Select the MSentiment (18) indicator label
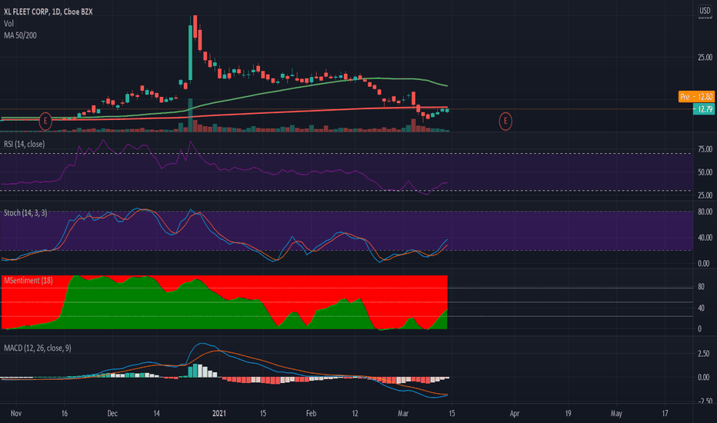The width and height of the screenshot is (717, 423). (x=28, y=280)
